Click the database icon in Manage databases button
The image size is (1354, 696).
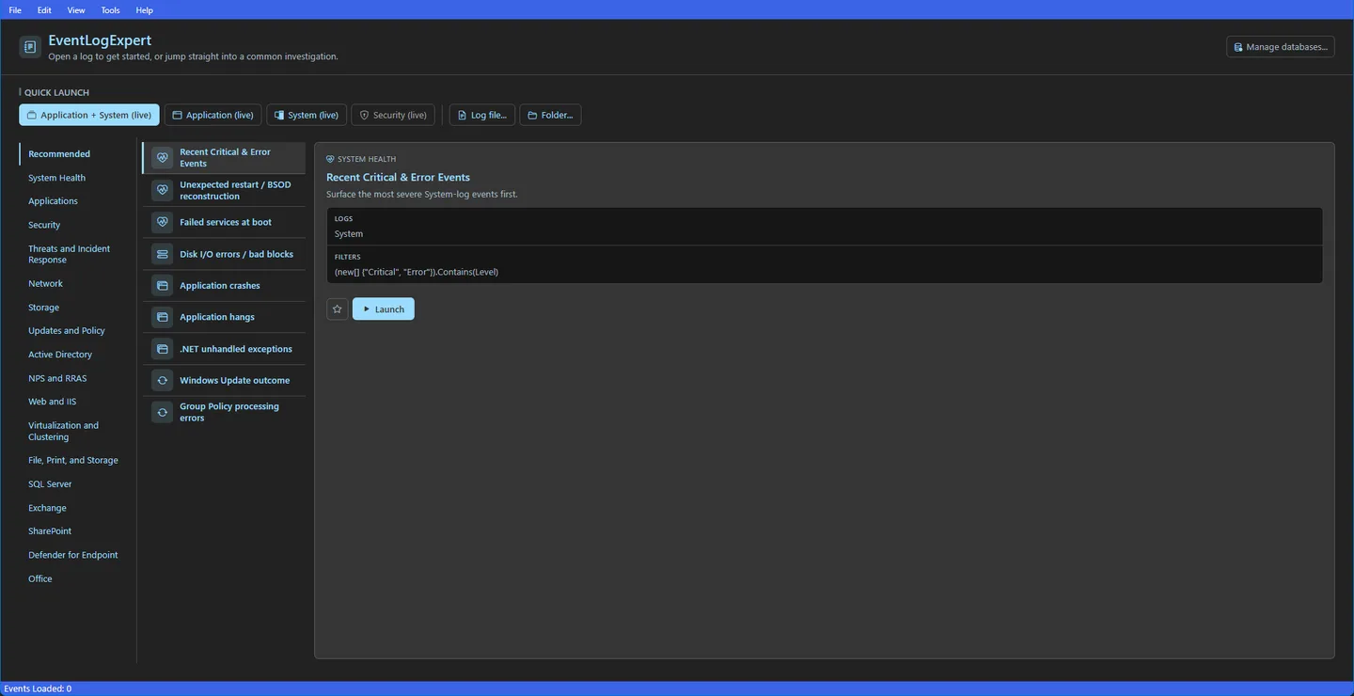pyautogui.click(x=1238, y=47)
